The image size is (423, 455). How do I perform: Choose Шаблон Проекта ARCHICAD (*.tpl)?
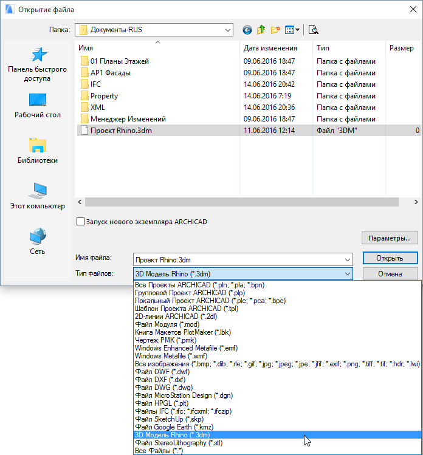click(x=277, y=309)
